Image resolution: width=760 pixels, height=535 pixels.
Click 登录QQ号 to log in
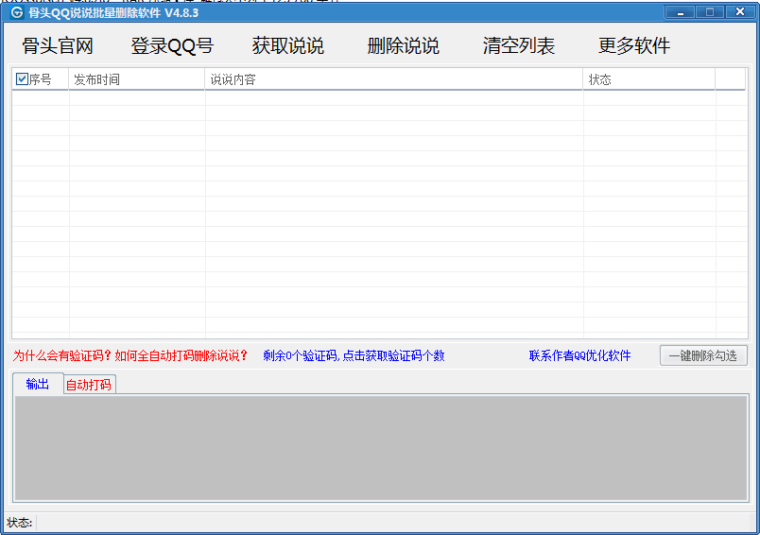[172, 46]
